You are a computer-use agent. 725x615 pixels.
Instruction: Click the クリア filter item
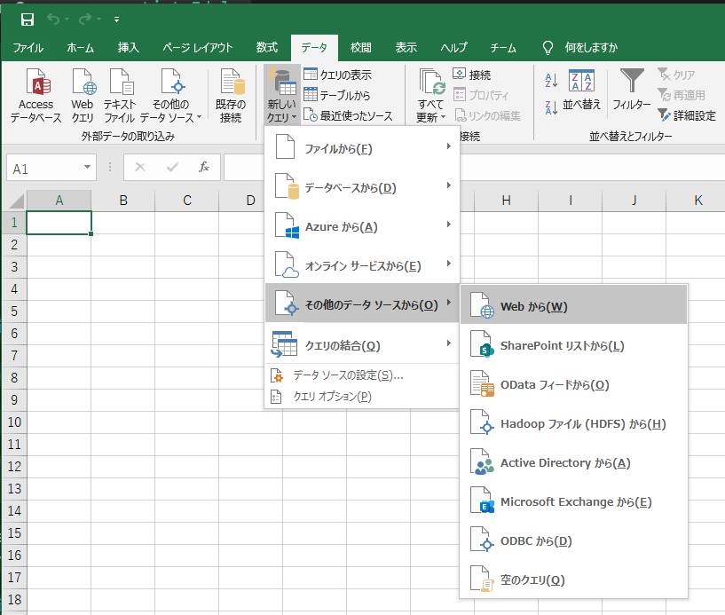point(676,75)
